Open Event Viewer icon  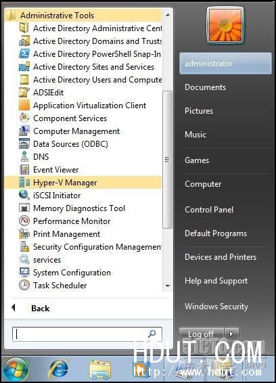[x=24, y=170]
